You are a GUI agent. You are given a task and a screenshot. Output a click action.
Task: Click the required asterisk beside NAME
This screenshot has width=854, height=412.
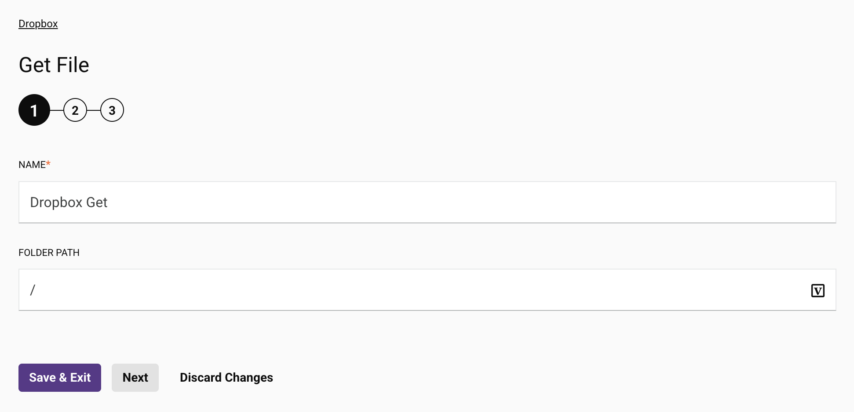coord(48,164)
